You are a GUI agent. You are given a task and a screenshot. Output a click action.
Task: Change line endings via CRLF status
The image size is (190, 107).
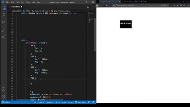point(64,102)
